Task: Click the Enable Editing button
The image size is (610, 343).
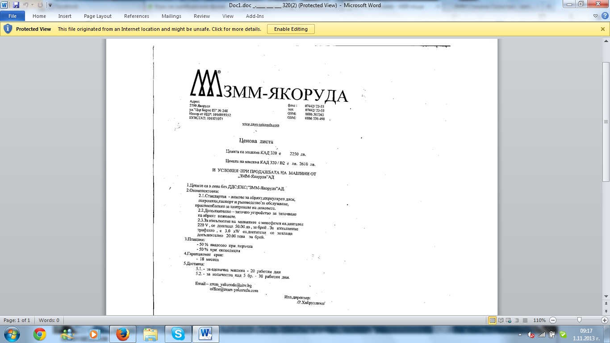Action: [291, 29]
